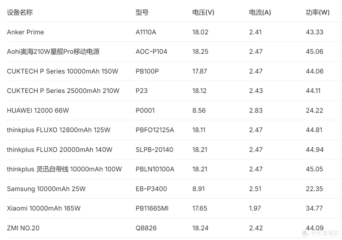Screen dimensions: 342x240
Task: Click voltage value 18.02
Action: point(200,32)
